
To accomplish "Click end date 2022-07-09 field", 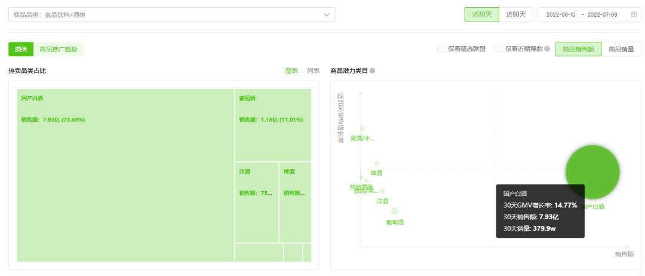I will (x=602, y=15).
